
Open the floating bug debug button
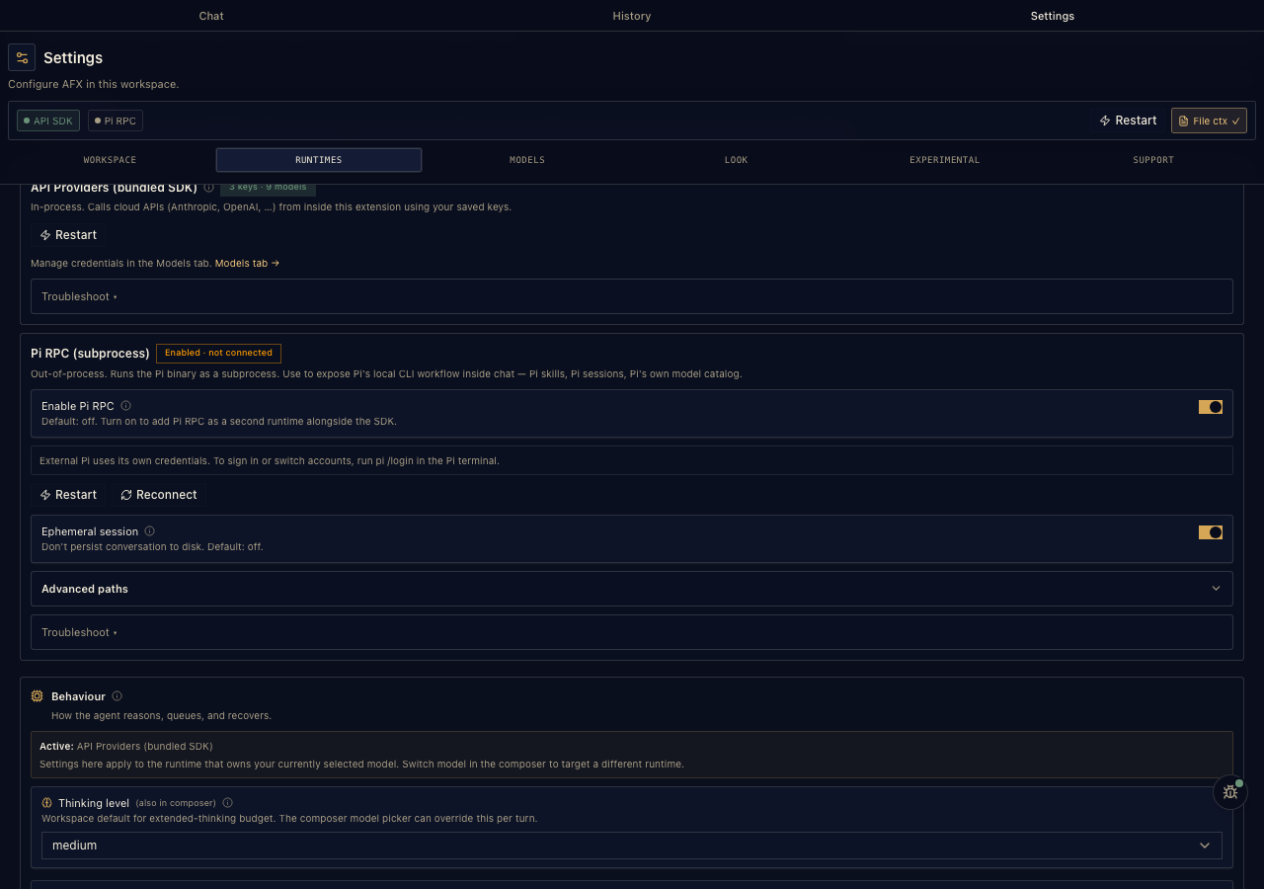coord(1229,792)
